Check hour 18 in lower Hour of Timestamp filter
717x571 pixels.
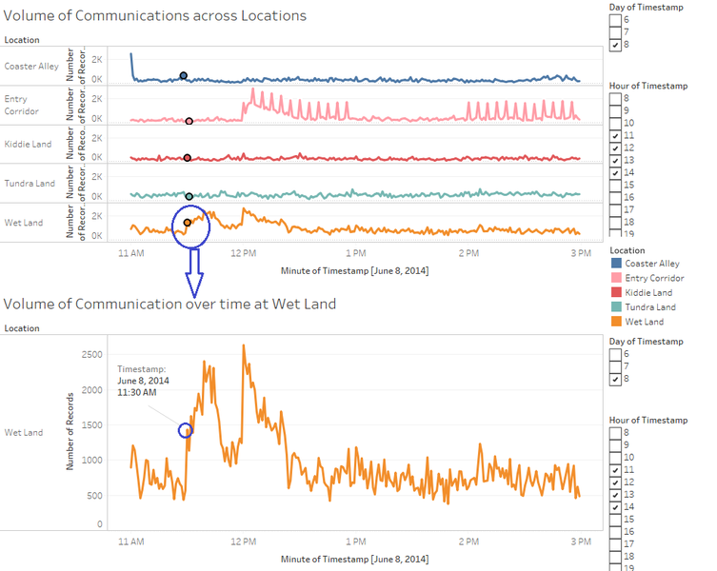[x=615, y=556]
